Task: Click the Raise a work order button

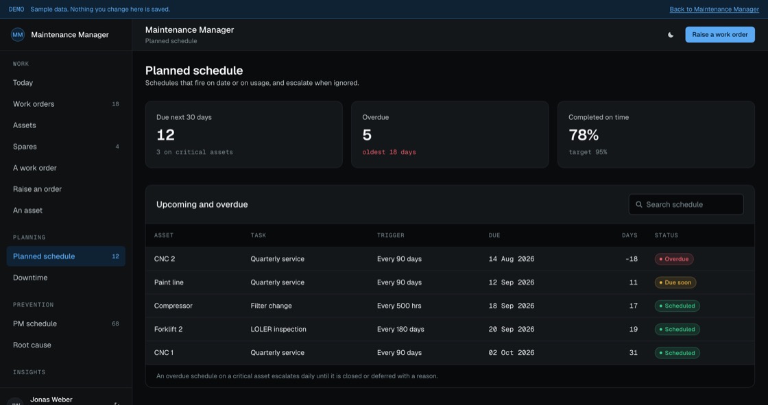Action: click(x=719, y=35)
